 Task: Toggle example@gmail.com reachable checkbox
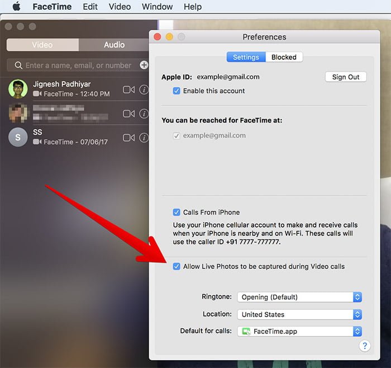[177, 136]
